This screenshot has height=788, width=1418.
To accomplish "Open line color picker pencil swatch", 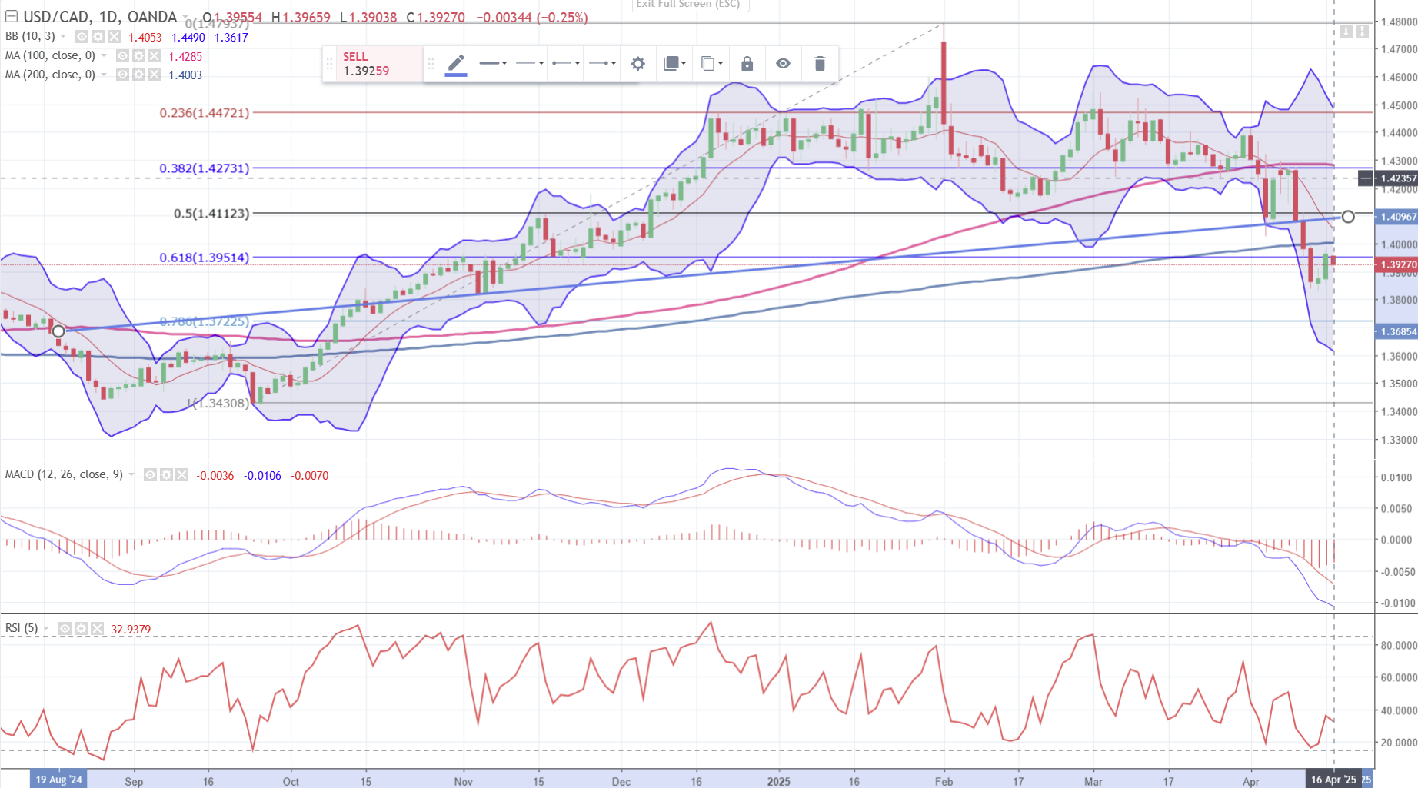I will coord(456,64).
